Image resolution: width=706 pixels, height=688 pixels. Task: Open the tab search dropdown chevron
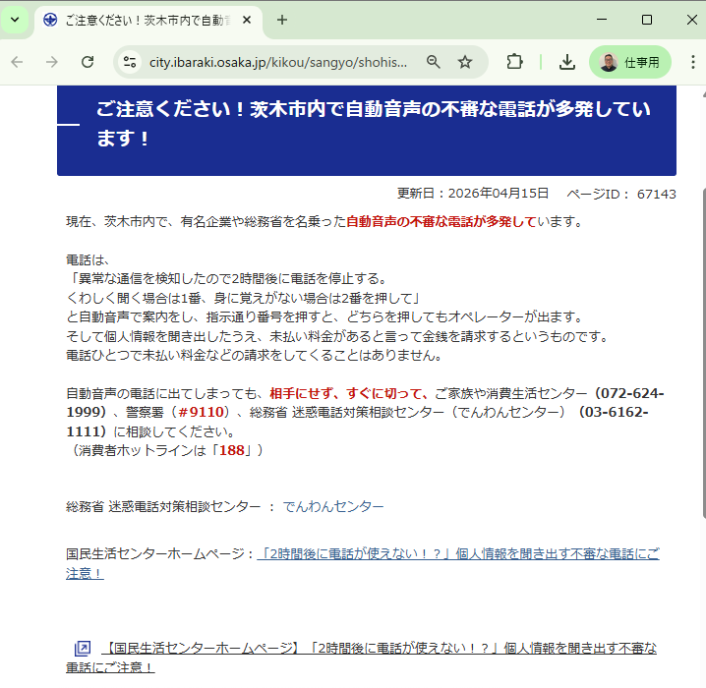15,20
